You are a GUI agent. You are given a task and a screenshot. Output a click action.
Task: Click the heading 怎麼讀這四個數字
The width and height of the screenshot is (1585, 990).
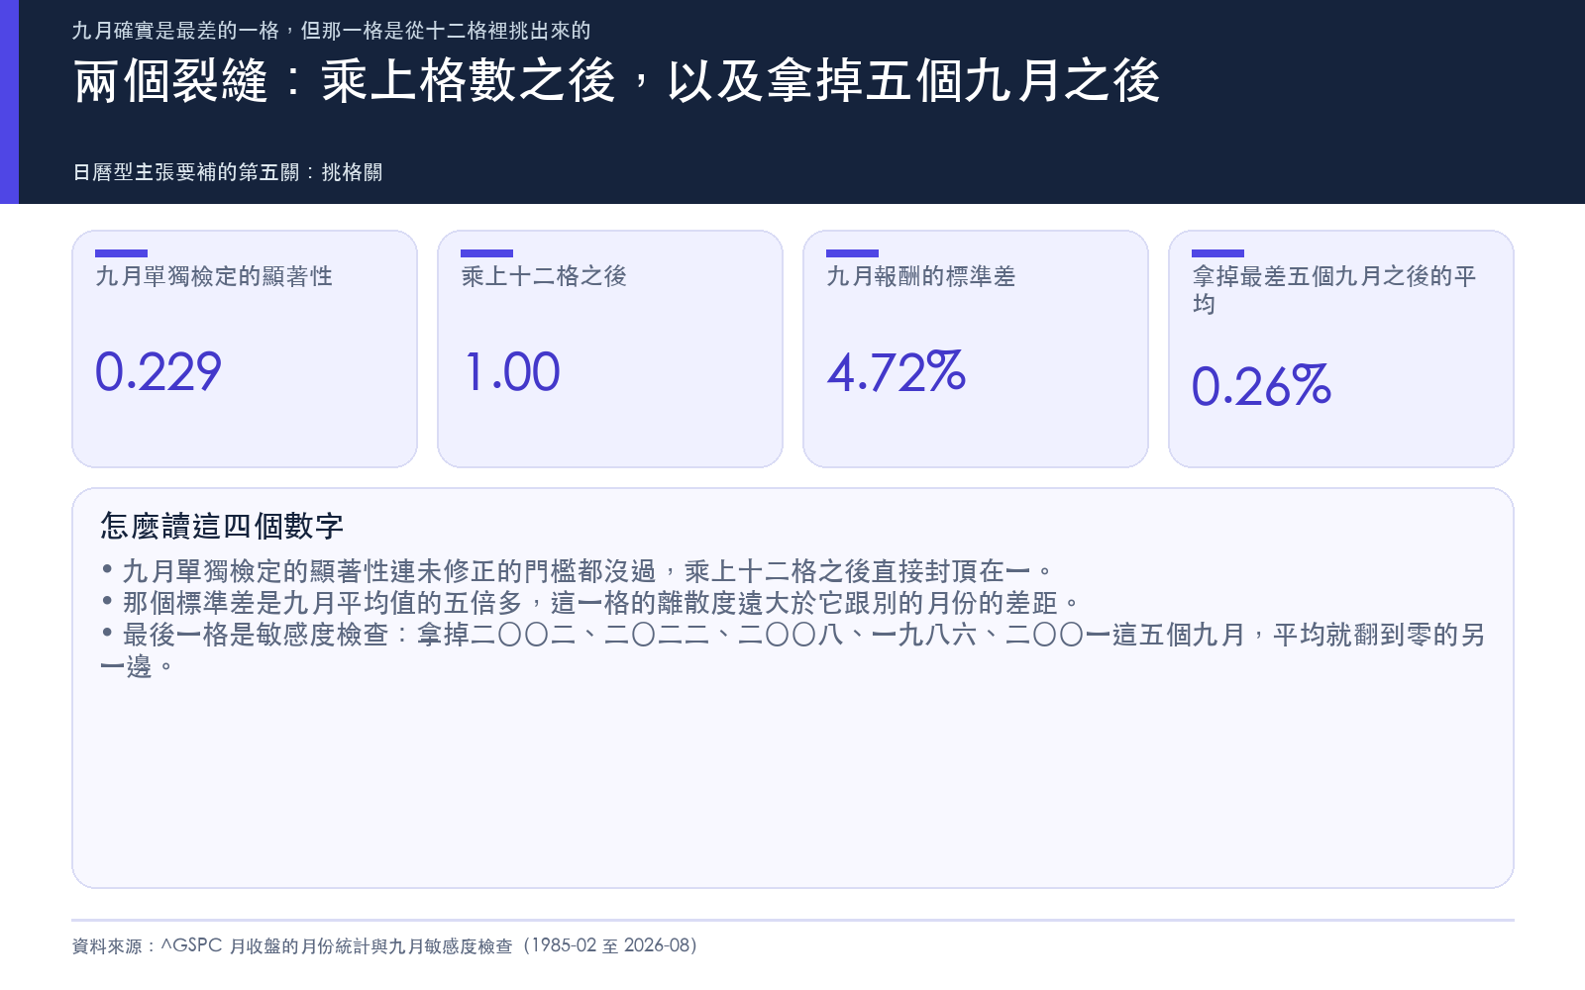(222, 526)
